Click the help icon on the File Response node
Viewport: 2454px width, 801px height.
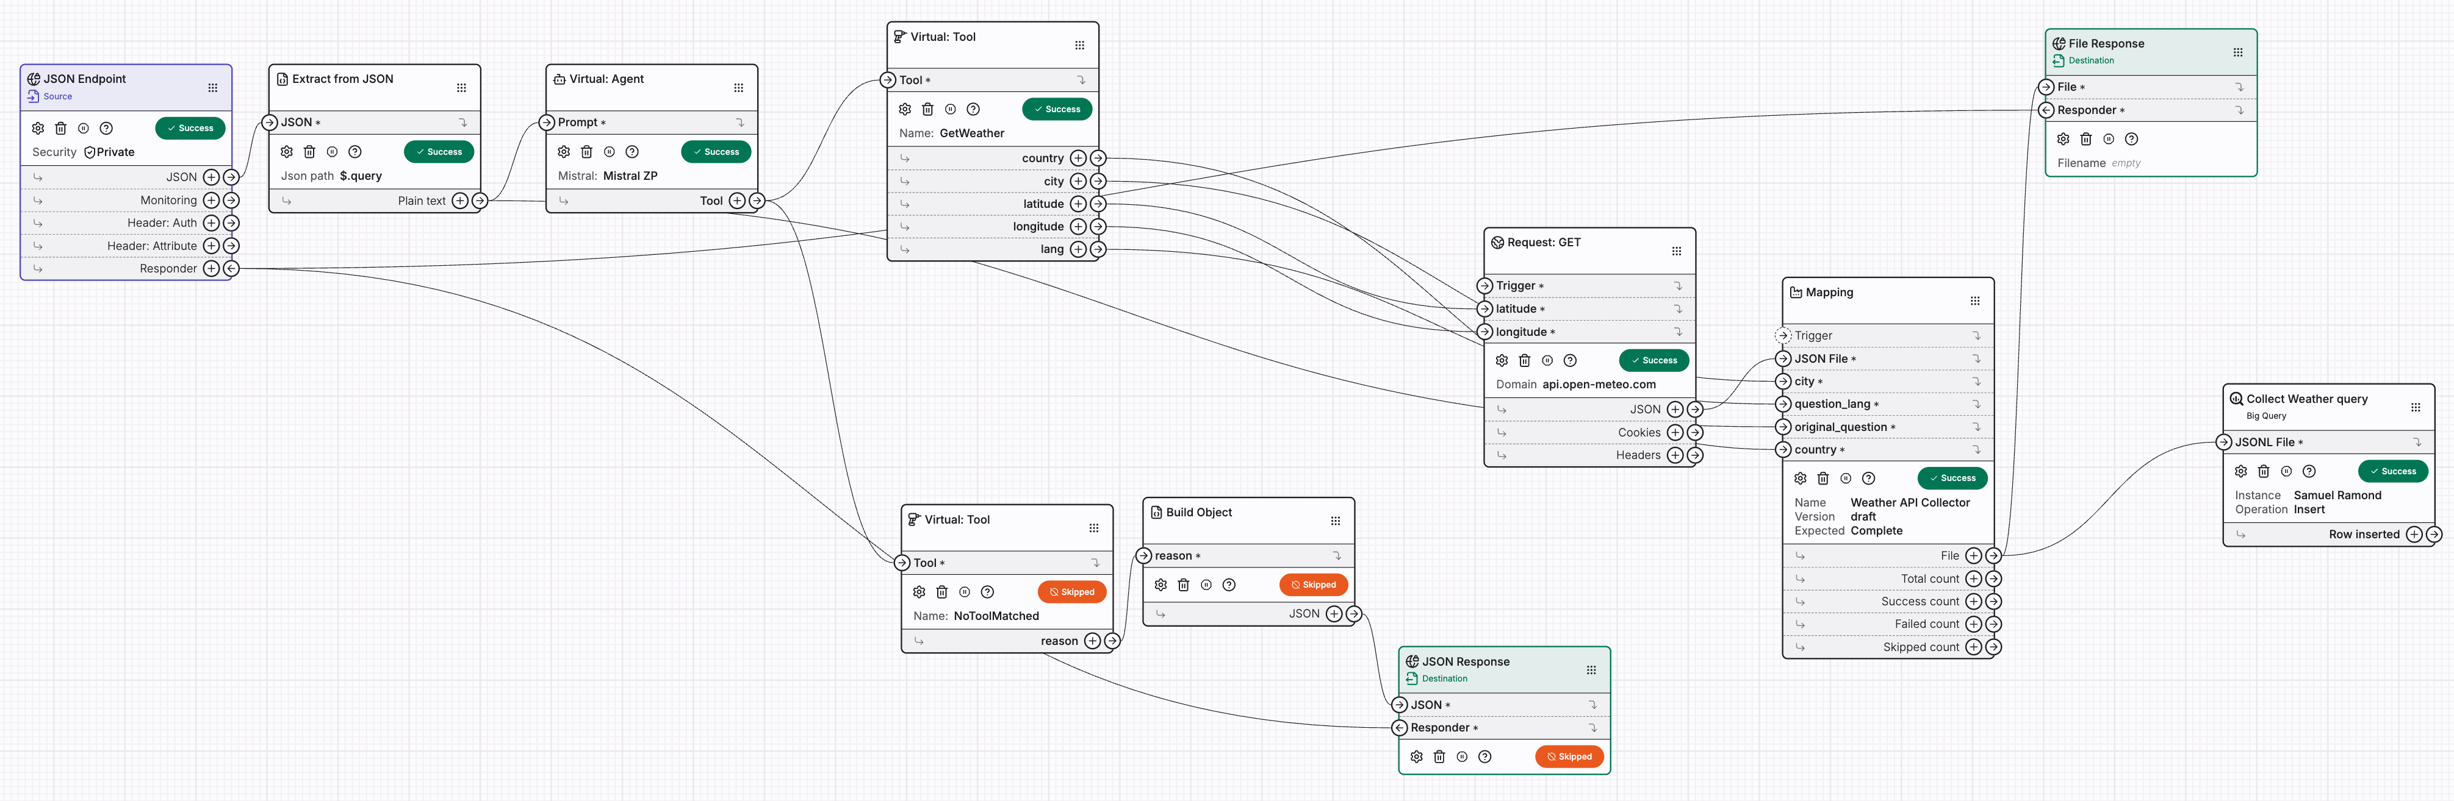pyautogui.click(x=2133, y=139)
